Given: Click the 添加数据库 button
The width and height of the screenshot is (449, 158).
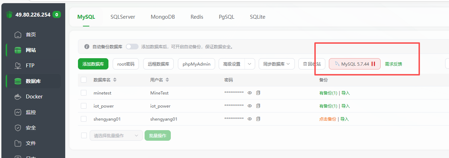Looking at the screenshot, I should point(93,64).
